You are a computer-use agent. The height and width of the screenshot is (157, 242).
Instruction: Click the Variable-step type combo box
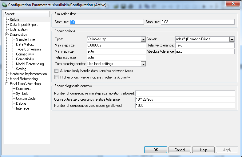[116, 39]
